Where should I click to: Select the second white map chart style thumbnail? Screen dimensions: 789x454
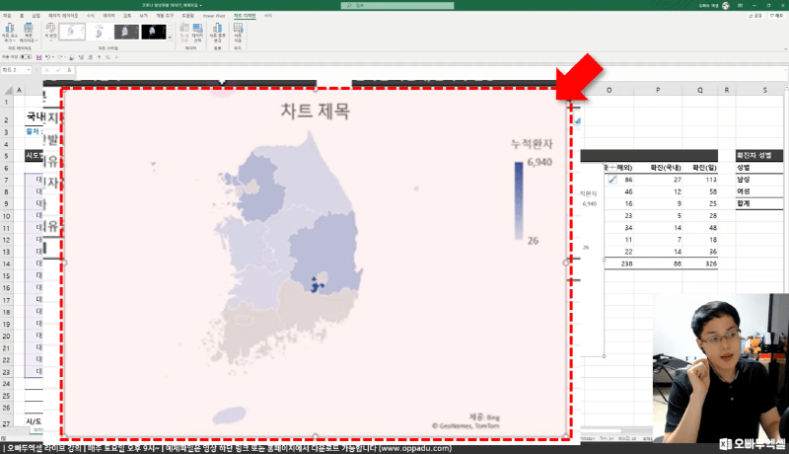tap(100, 32)
